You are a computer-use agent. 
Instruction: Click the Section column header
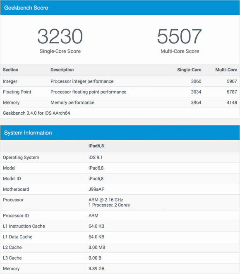coord(10,70)
